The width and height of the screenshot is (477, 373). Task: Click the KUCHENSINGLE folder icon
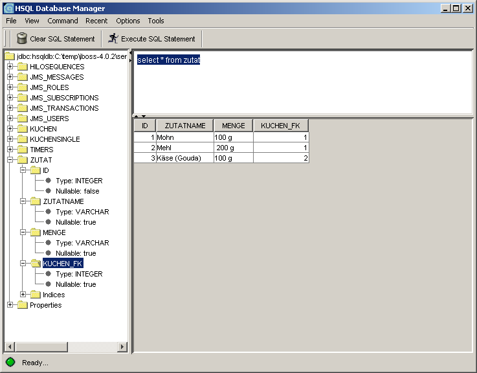pyautogui.click(x=23, y=139)
